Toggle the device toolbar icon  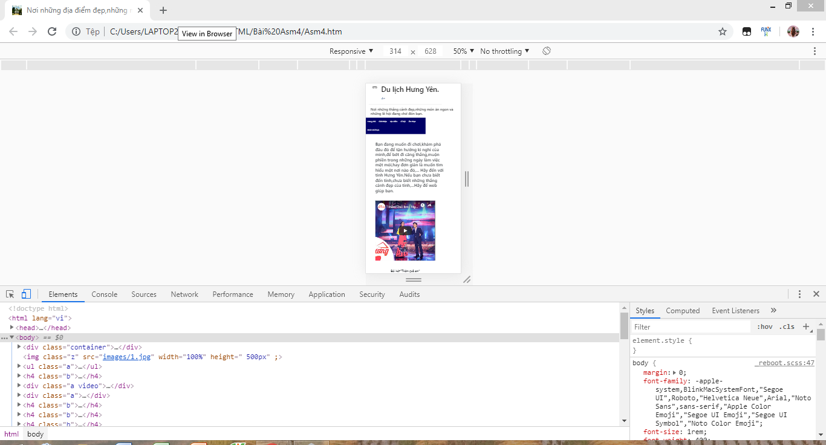[x=26, y=294]
